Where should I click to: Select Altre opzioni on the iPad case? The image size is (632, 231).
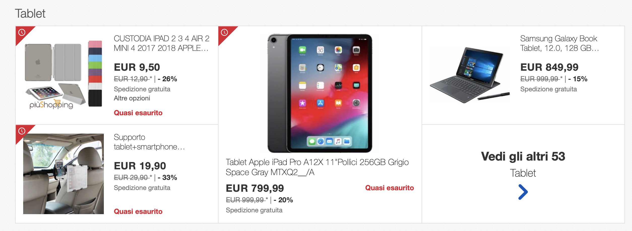coord(132,98)
